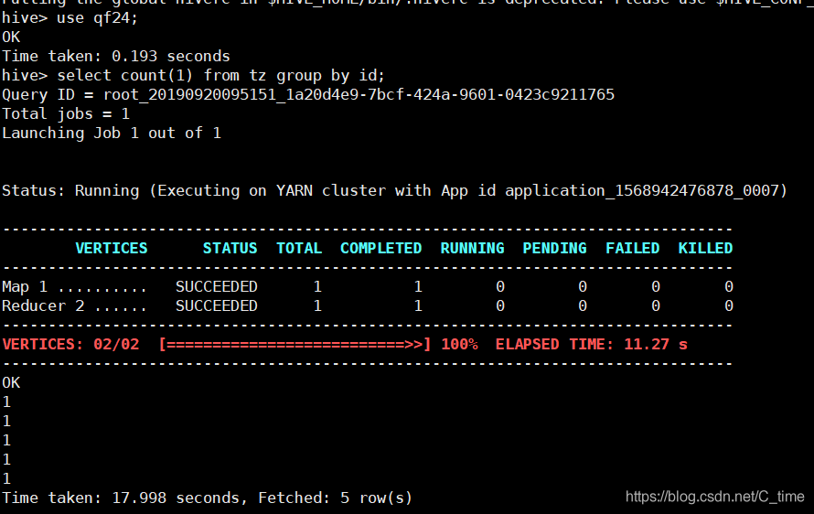Click the Map 1 vertex row label
The image size is (814, 514).
tap(25, 286)
